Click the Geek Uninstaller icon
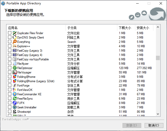This screenshot has height=131, width=167. pyautogui.click(x=15, y=107)
